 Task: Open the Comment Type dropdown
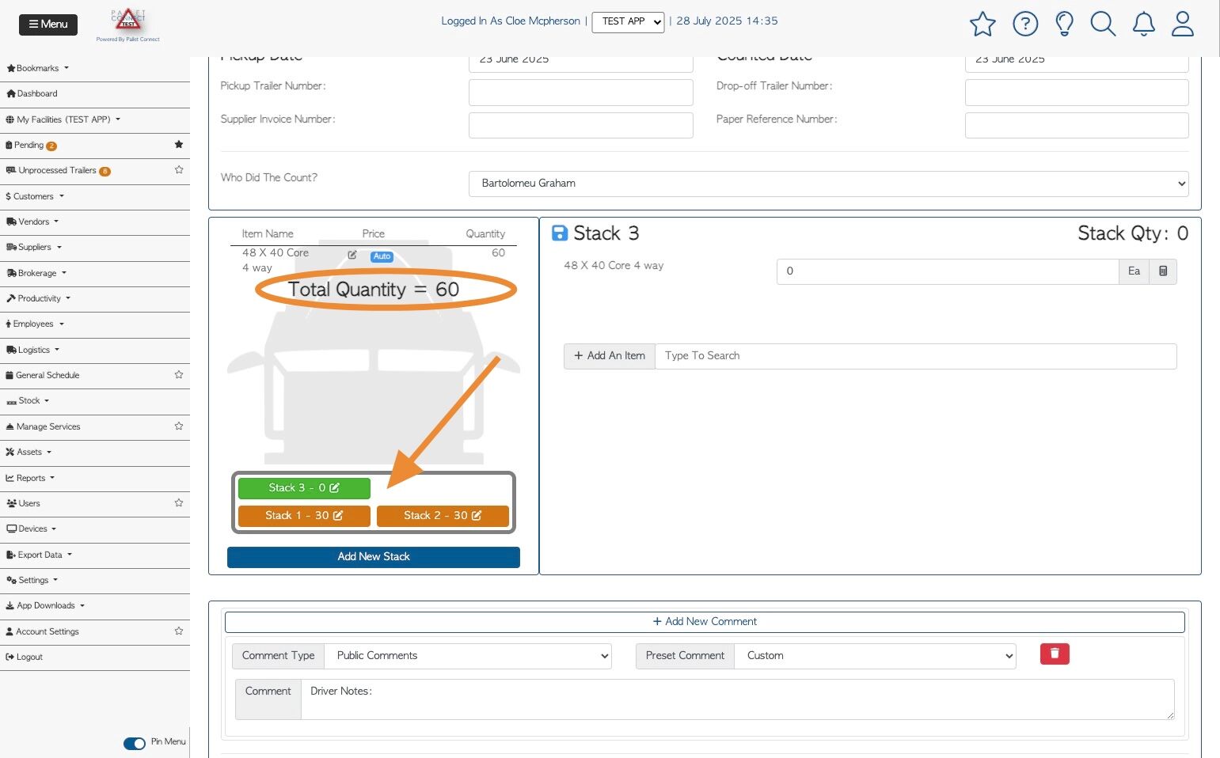tap(468, 656)
